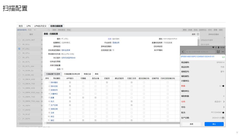Screen dimensions: 242x136
Task: Switch to the LPN批次定义 tab
Action: tap(40, 26)
